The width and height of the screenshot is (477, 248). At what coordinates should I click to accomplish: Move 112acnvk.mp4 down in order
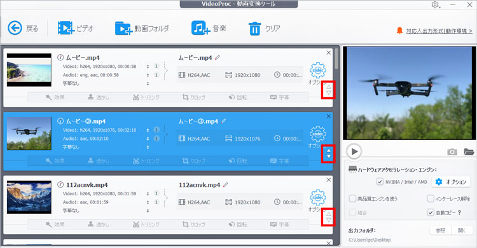(329, 220)
